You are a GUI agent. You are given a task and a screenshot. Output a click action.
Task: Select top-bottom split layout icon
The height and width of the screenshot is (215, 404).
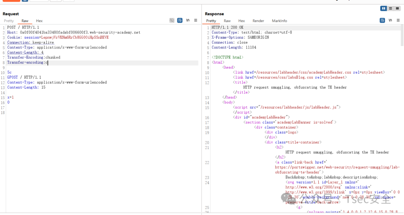pos(391,9)
